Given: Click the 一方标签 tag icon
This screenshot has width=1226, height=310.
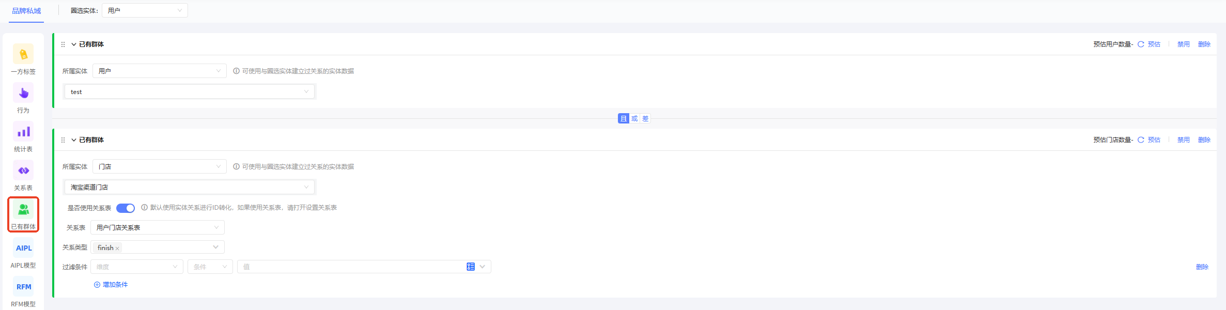Looking at the screenshot, I should click(x=23, y=54).
